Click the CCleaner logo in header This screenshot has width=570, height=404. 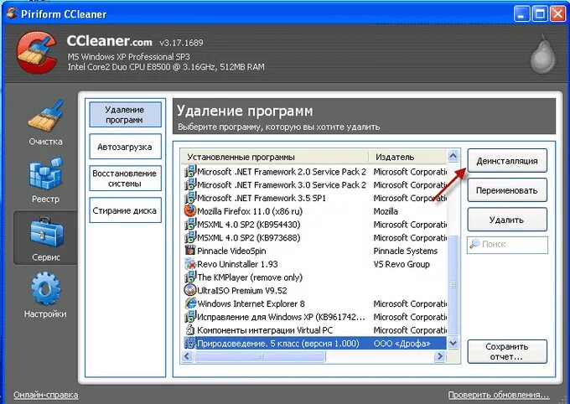coord(36,52)
